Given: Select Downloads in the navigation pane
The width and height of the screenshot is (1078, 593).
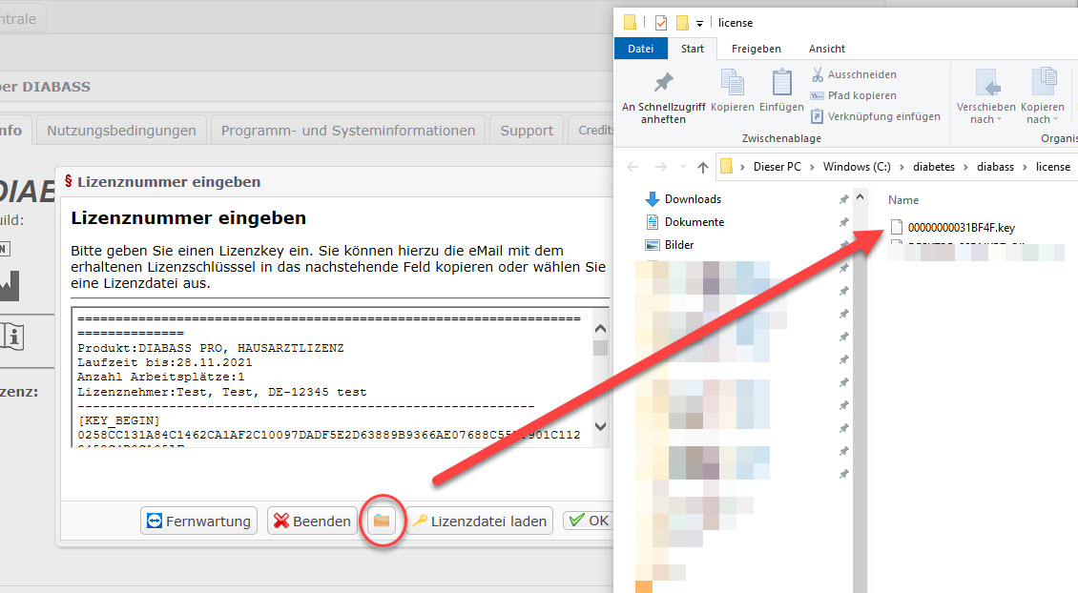Looking at the screenshot, I should [683, 199].
